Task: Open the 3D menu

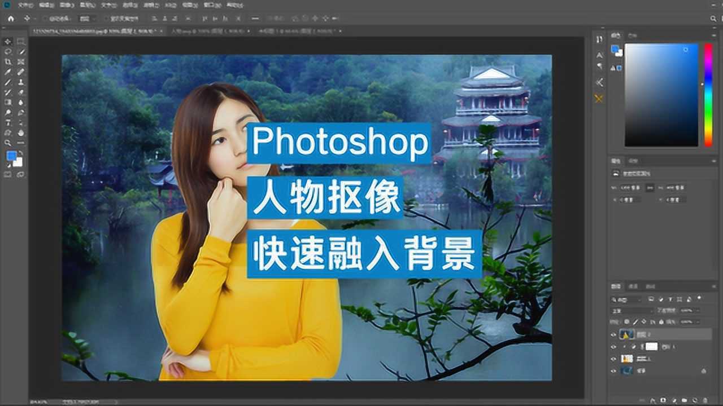Action: pyautogui.click(x=170, y=5)
